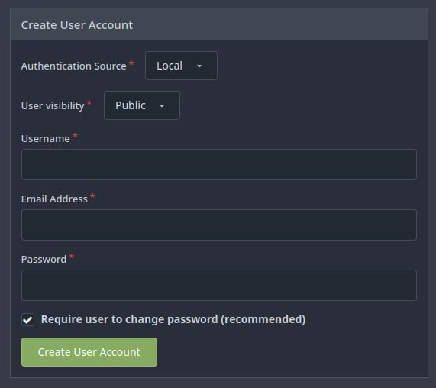
Task: Click the caret arrow next to Public
Action: 162,106
